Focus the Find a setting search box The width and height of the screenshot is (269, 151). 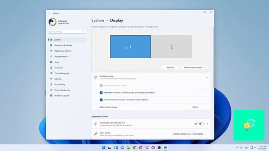pos(67,32)
